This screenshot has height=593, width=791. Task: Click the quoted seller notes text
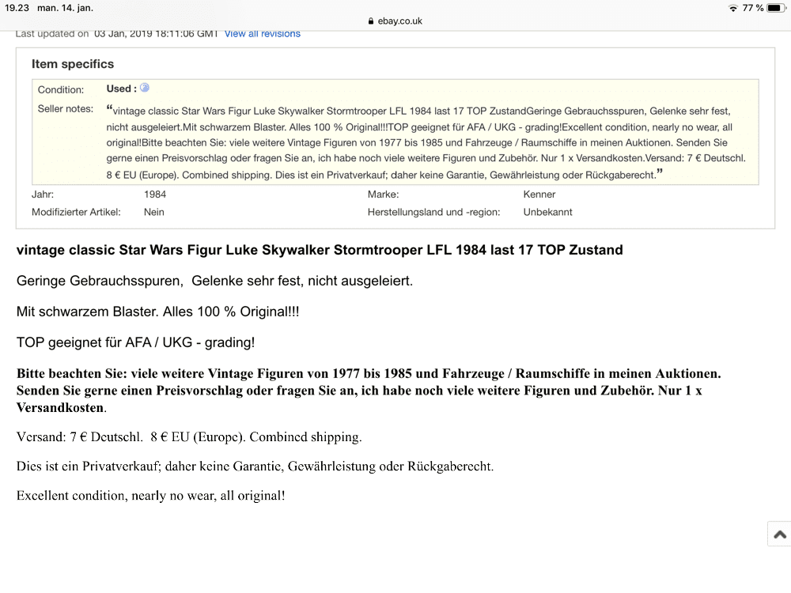point(426,142)
